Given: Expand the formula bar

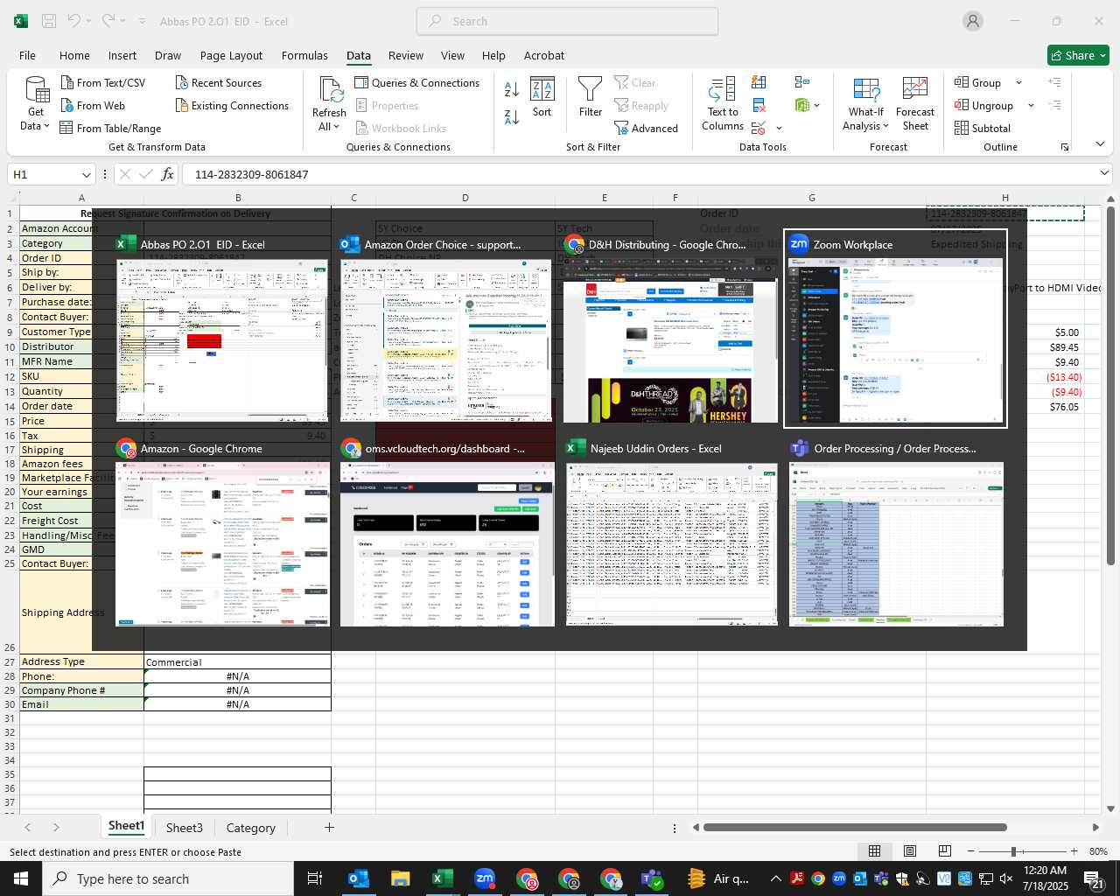Looking at the screenshot, I should click(1104, 173).
